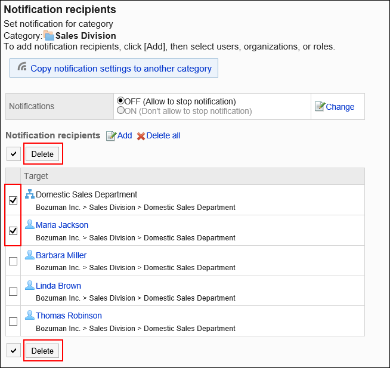
Task: Click the Add pencil-and-paper icon
Action: point(111,136)
